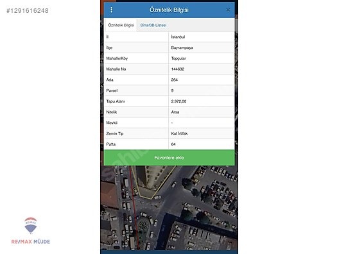Viewport: 339px width, 254px height.
Task: Click the Zemin Tip label
Action: pyautogui.click(x=115, y=133)
